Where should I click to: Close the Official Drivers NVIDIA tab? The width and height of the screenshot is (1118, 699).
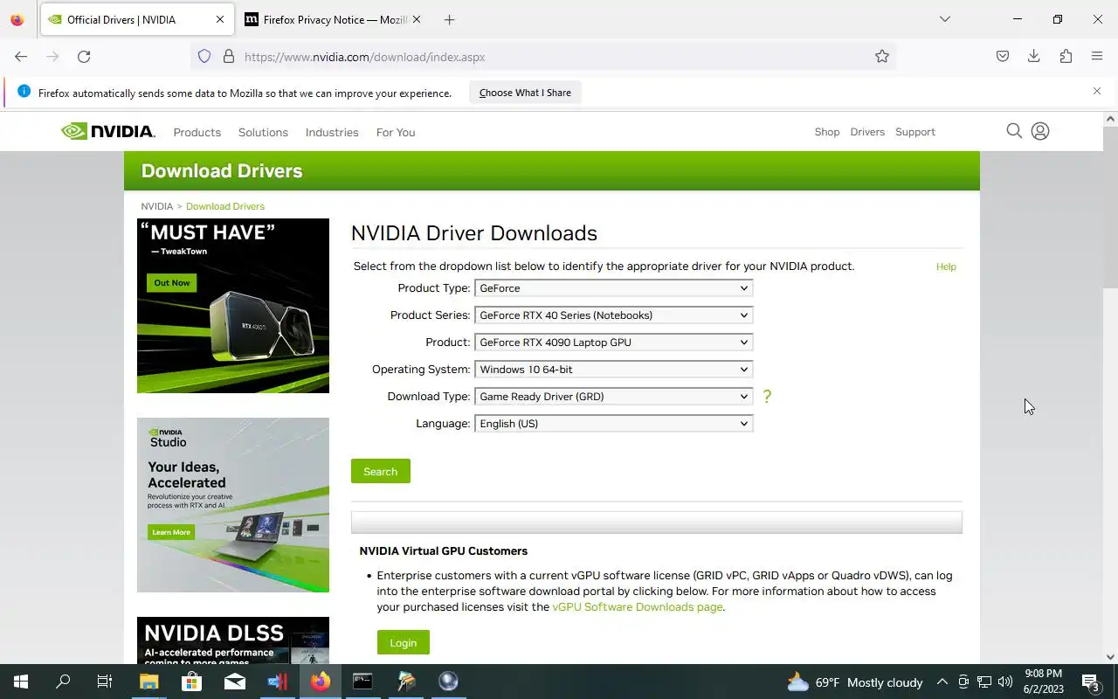[220, 19]
